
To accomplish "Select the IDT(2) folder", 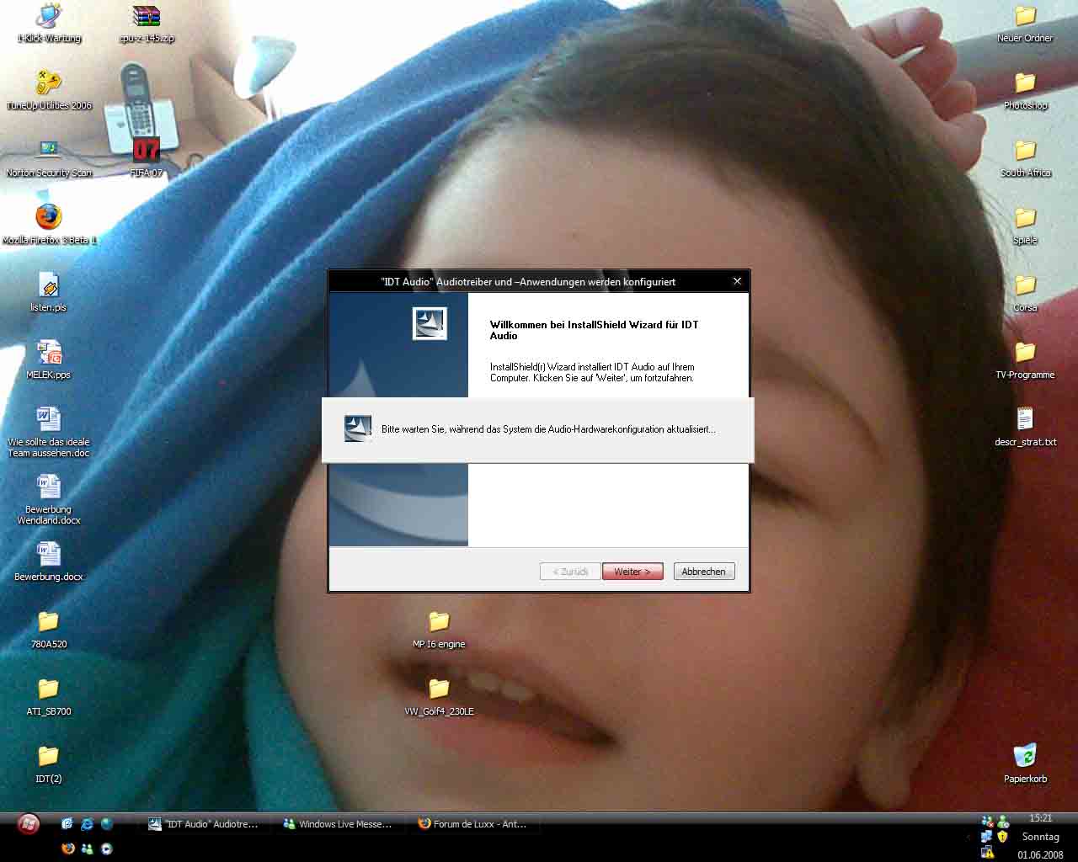I will [x=49, y=764].
